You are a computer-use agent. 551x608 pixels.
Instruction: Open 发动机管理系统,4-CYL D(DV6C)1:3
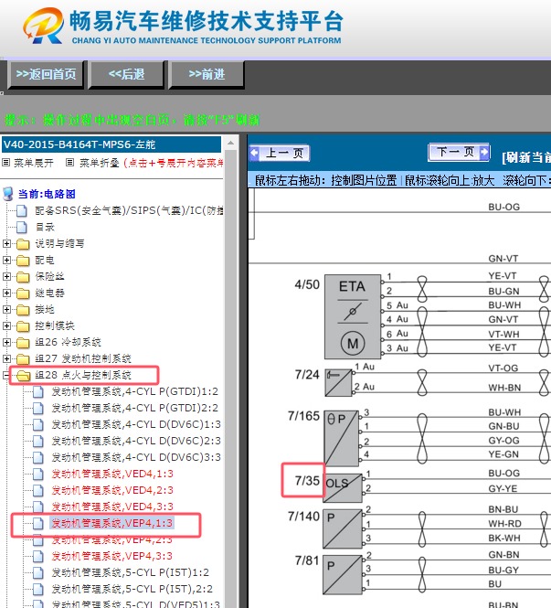[x=136, y=424]
